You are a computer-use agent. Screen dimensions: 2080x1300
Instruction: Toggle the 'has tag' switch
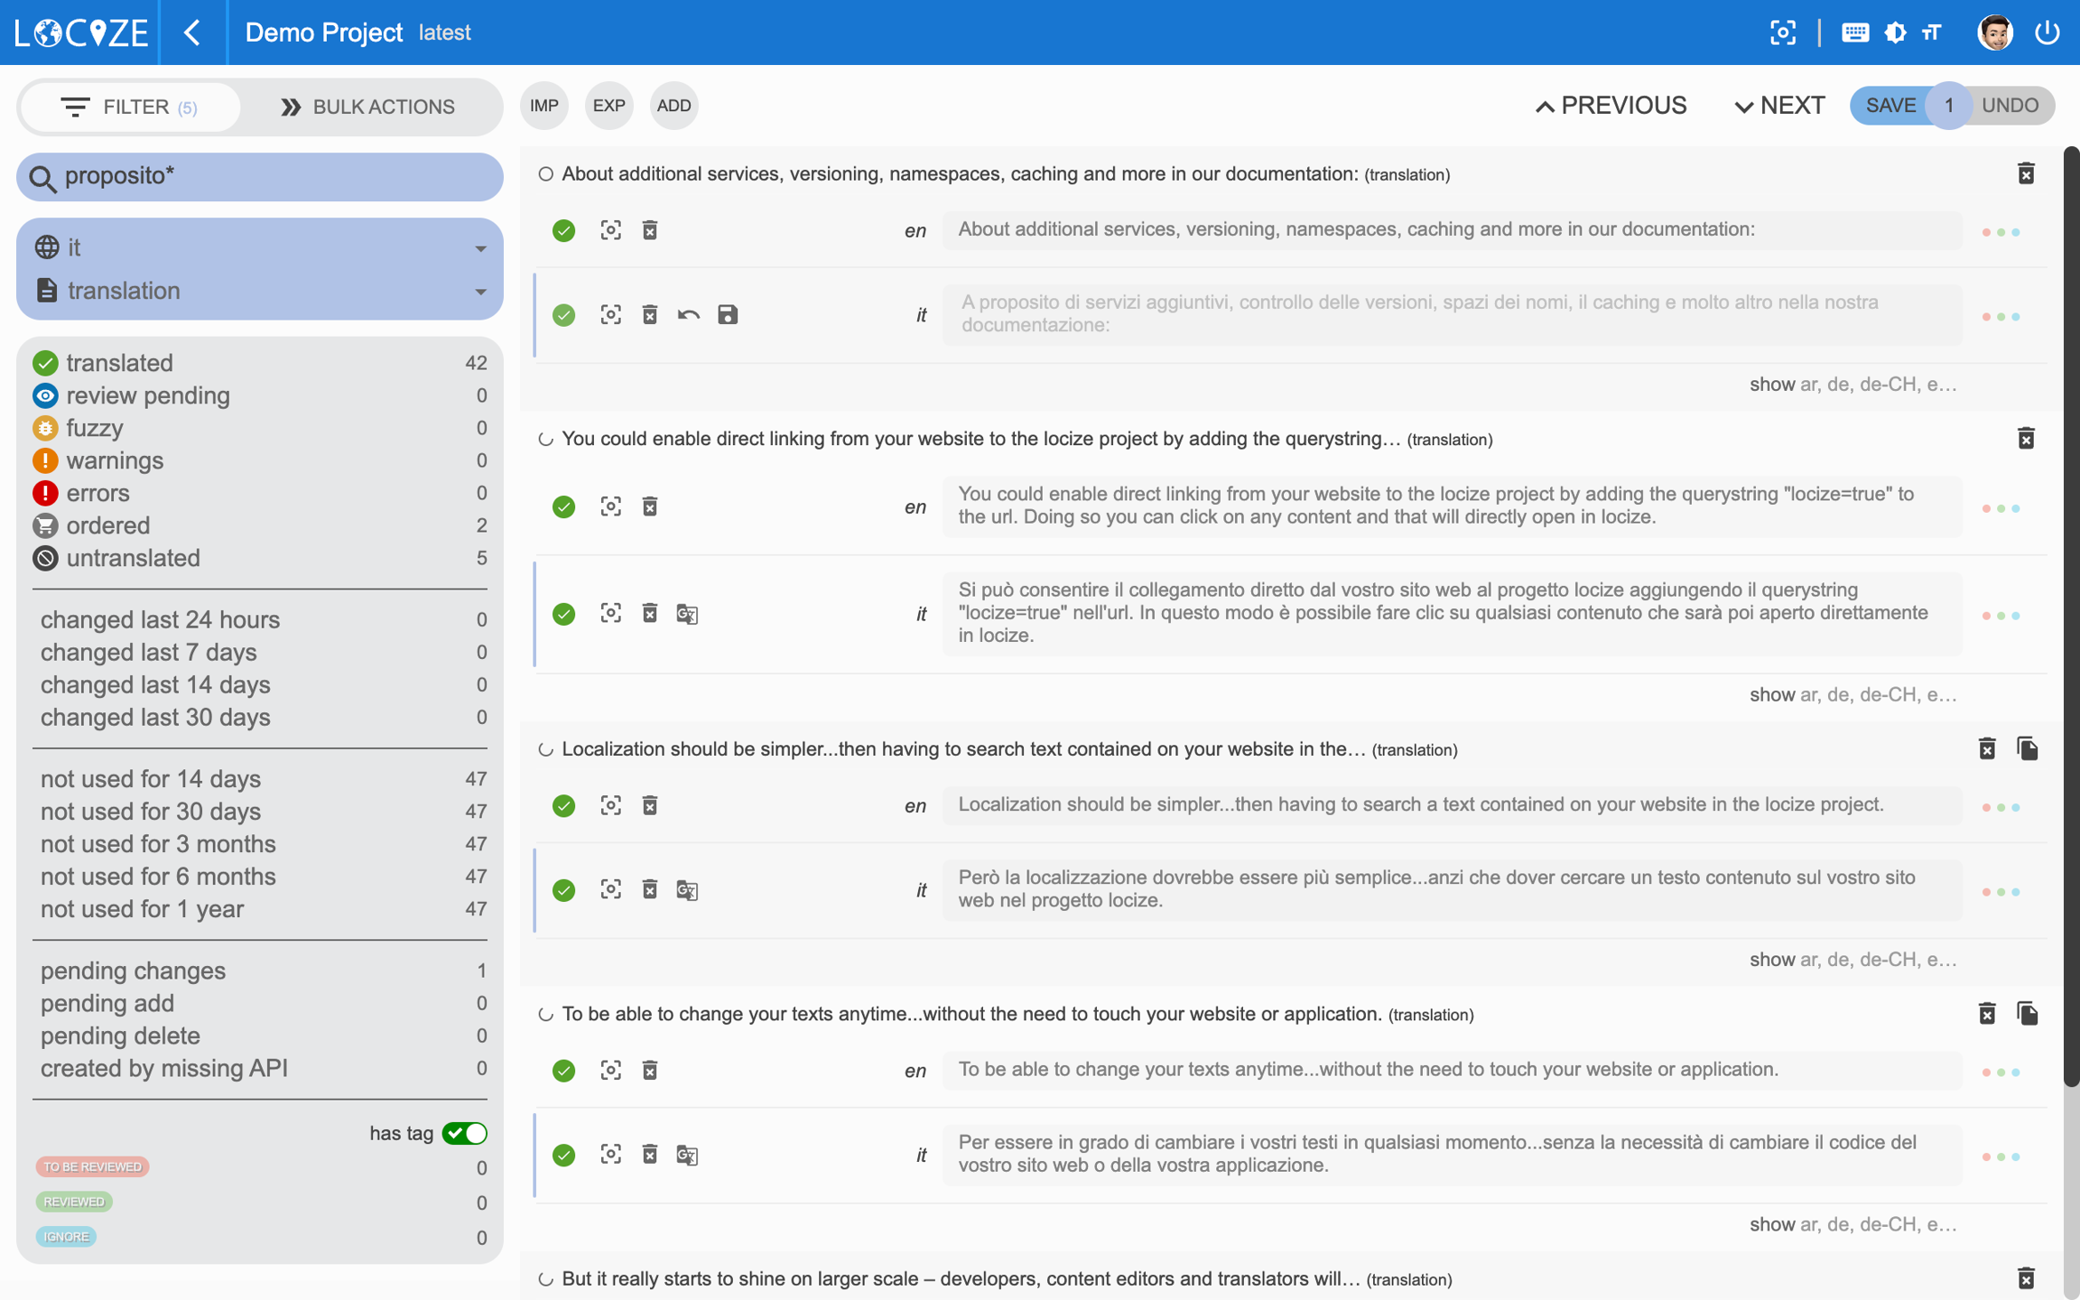pos(464,1133)
